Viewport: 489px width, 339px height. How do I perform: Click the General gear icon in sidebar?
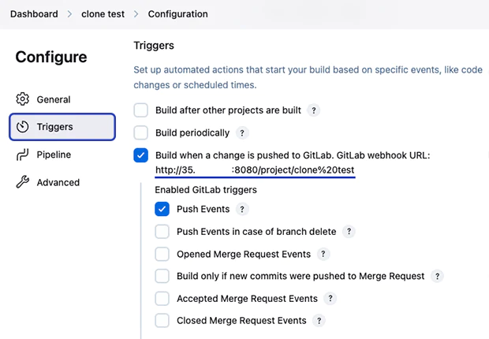tap(22, 99)
